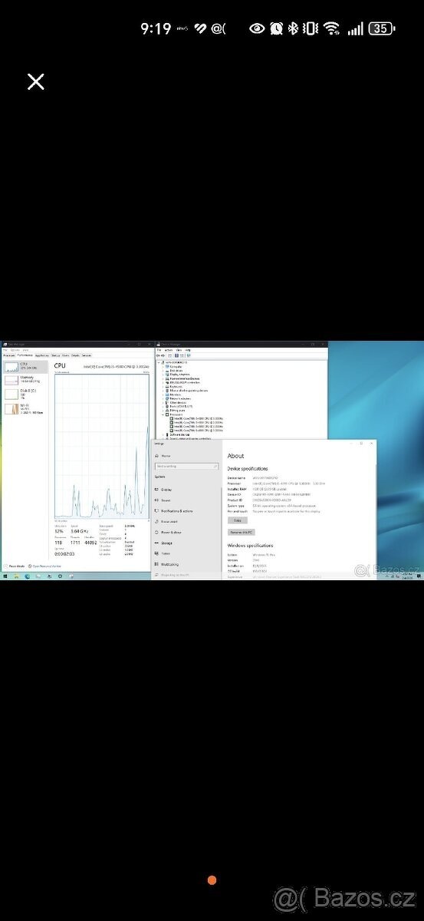Collapse the Processors node
This screenshot has height=921, width=424.
coord(163,414)
